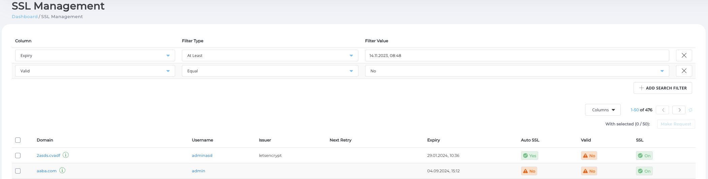This screenshot has height=179, width=708.
Task: Sort by the Next Retry column header
Action: [340, 140]
